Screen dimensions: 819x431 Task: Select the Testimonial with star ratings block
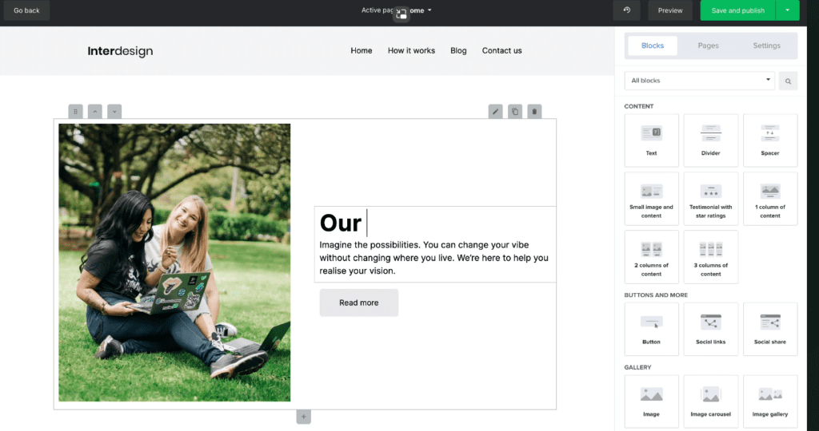710,199
